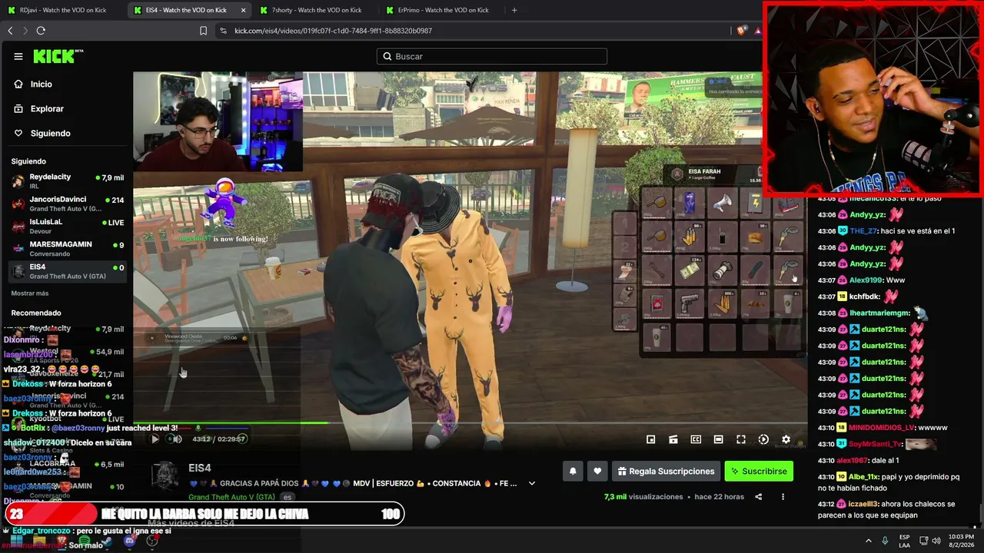Viewport: 984px width, 553px height.
Task: Share the video with the share icon
Action: [x=758, y=497]
